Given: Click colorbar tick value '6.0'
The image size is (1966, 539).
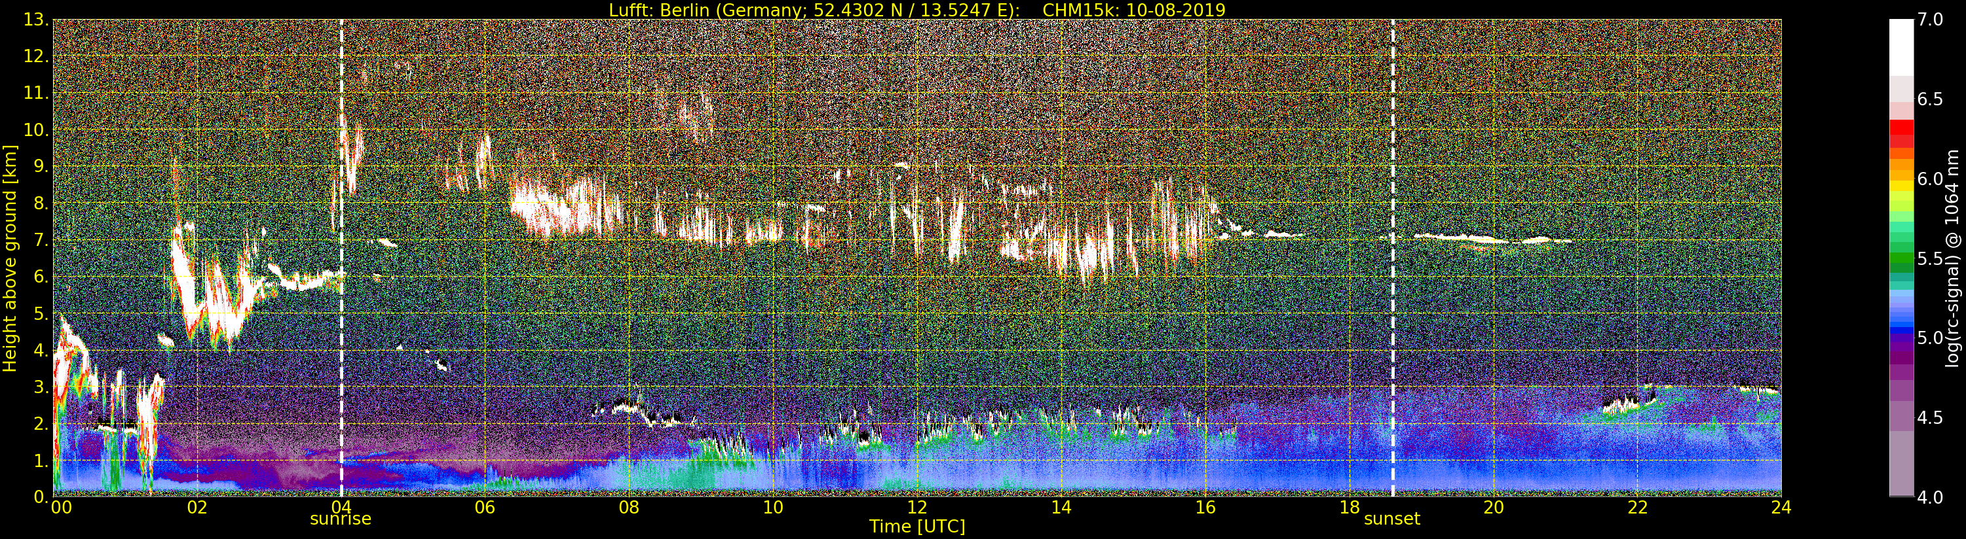Looking at the screenshot, I should [1930, 179].
